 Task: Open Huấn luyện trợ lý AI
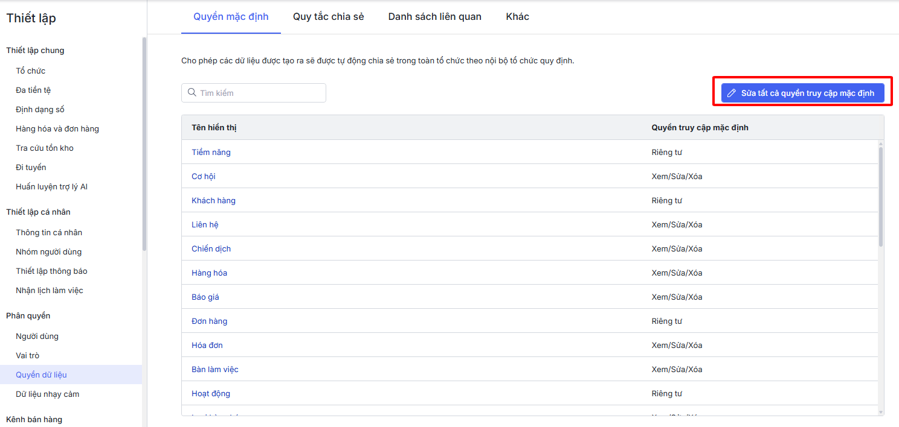[x=51, y=186]
